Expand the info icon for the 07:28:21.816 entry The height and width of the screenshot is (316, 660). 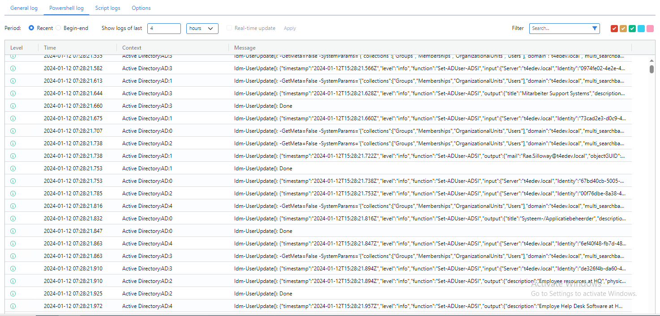point(13,206)
